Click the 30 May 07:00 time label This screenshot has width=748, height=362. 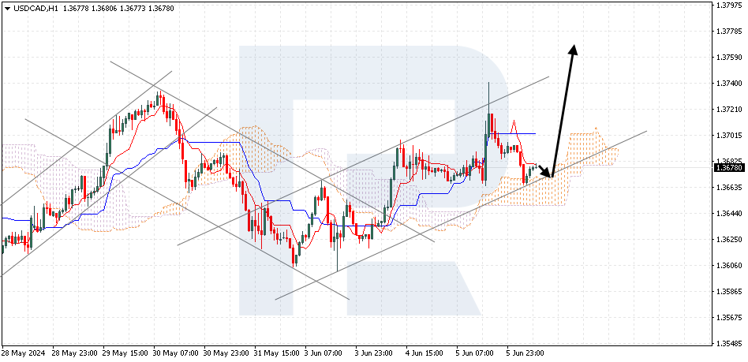tap(174, 353)
